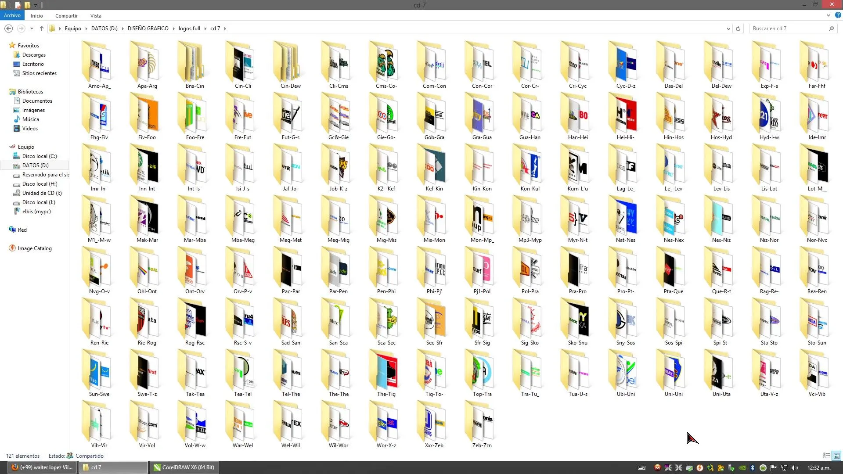Open recent locations dropdown arrow
843x474 pixels.
click(x=32, y=29)
